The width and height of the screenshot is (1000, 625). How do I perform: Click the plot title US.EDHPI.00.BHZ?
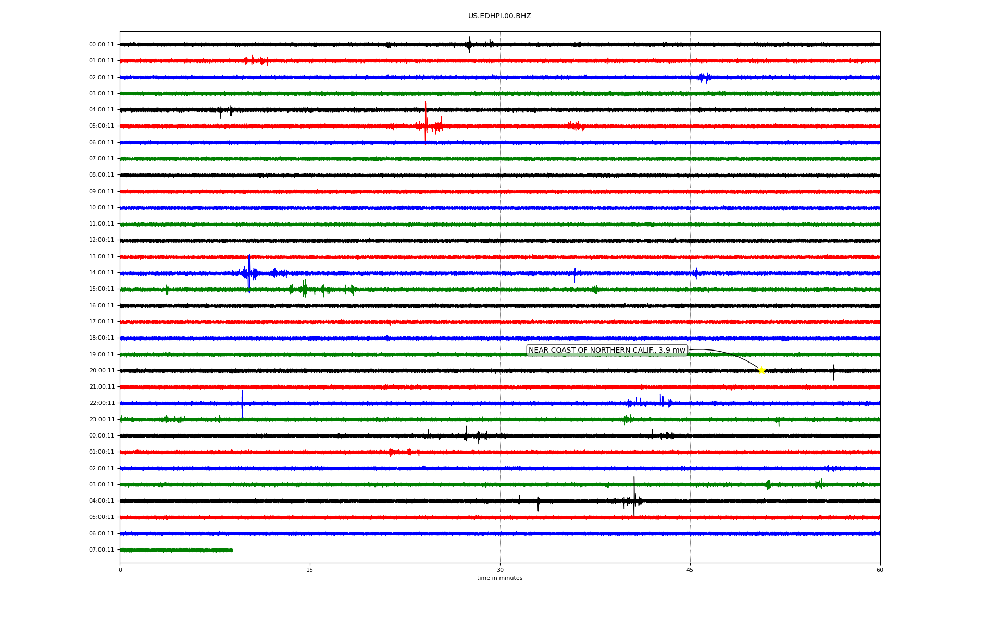click(x=499, y=16)
